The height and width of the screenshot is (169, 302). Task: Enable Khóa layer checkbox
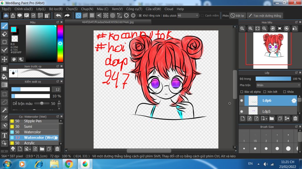coord(285,92)
